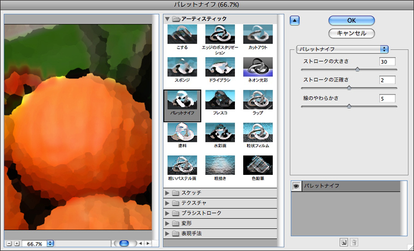Expand the 表現手法 folder

pyautogui.click(x=167, y=233)
